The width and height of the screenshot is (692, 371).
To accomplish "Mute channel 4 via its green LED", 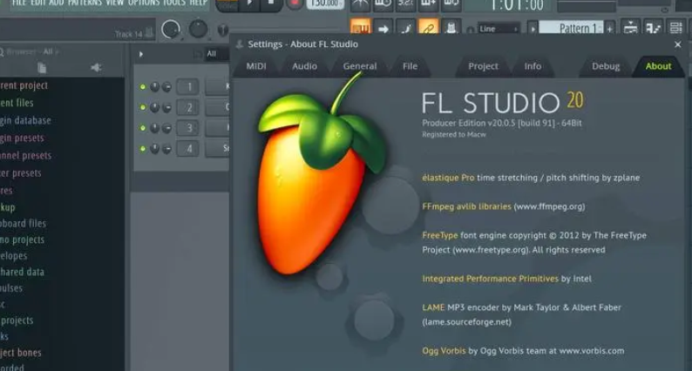I will [143, 149].
